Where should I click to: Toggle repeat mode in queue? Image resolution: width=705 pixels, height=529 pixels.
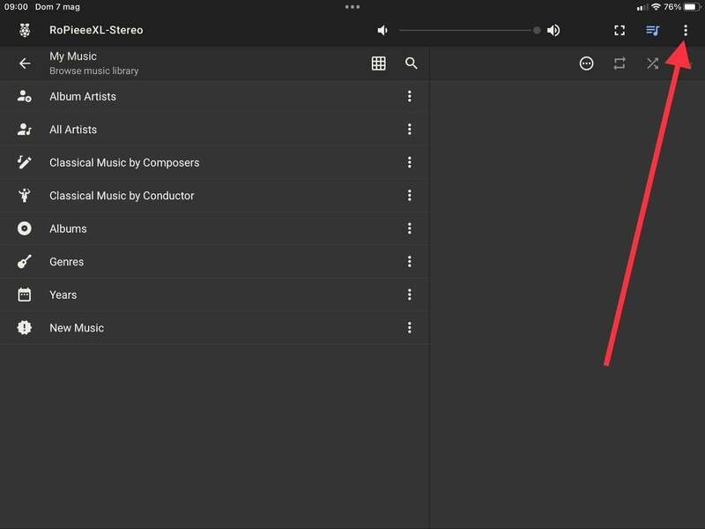click(620, 63)
